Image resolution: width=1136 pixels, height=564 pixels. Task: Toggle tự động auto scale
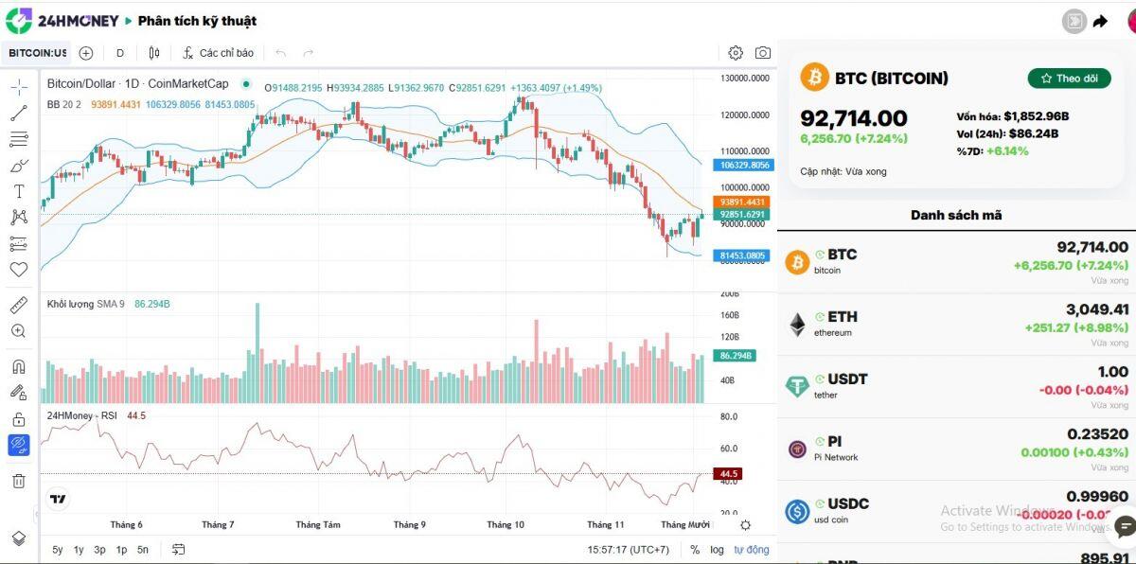point(752,549)
